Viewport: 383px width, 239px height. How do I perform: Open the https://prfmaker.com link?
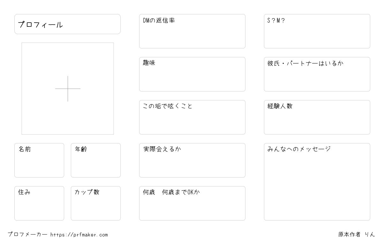79,235
